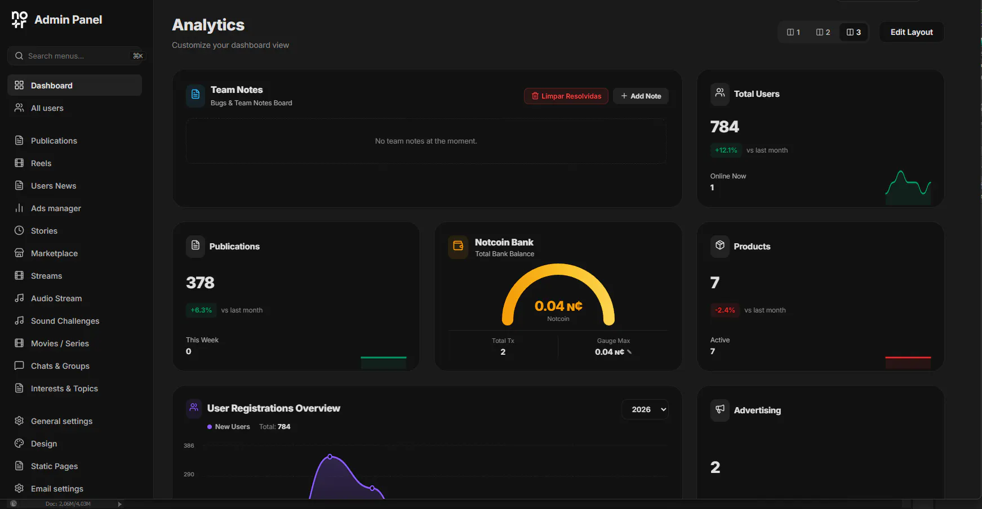The width and height of the screenshot is (982, 509).
Task: Switch to 2-column layout
Action: click(823, 32)
